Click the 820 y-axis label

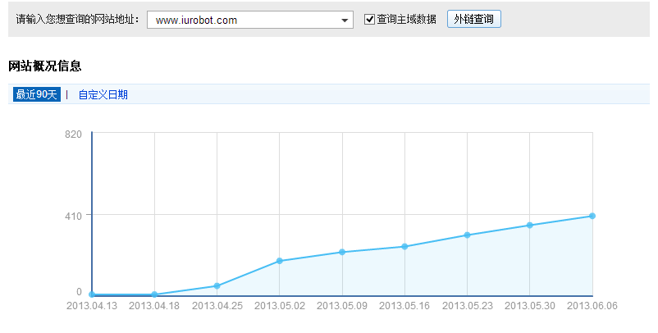tap(73, 134)
